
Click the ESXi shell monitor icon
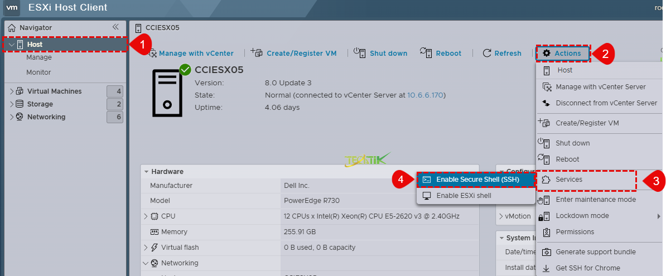[x=427, y=196]
